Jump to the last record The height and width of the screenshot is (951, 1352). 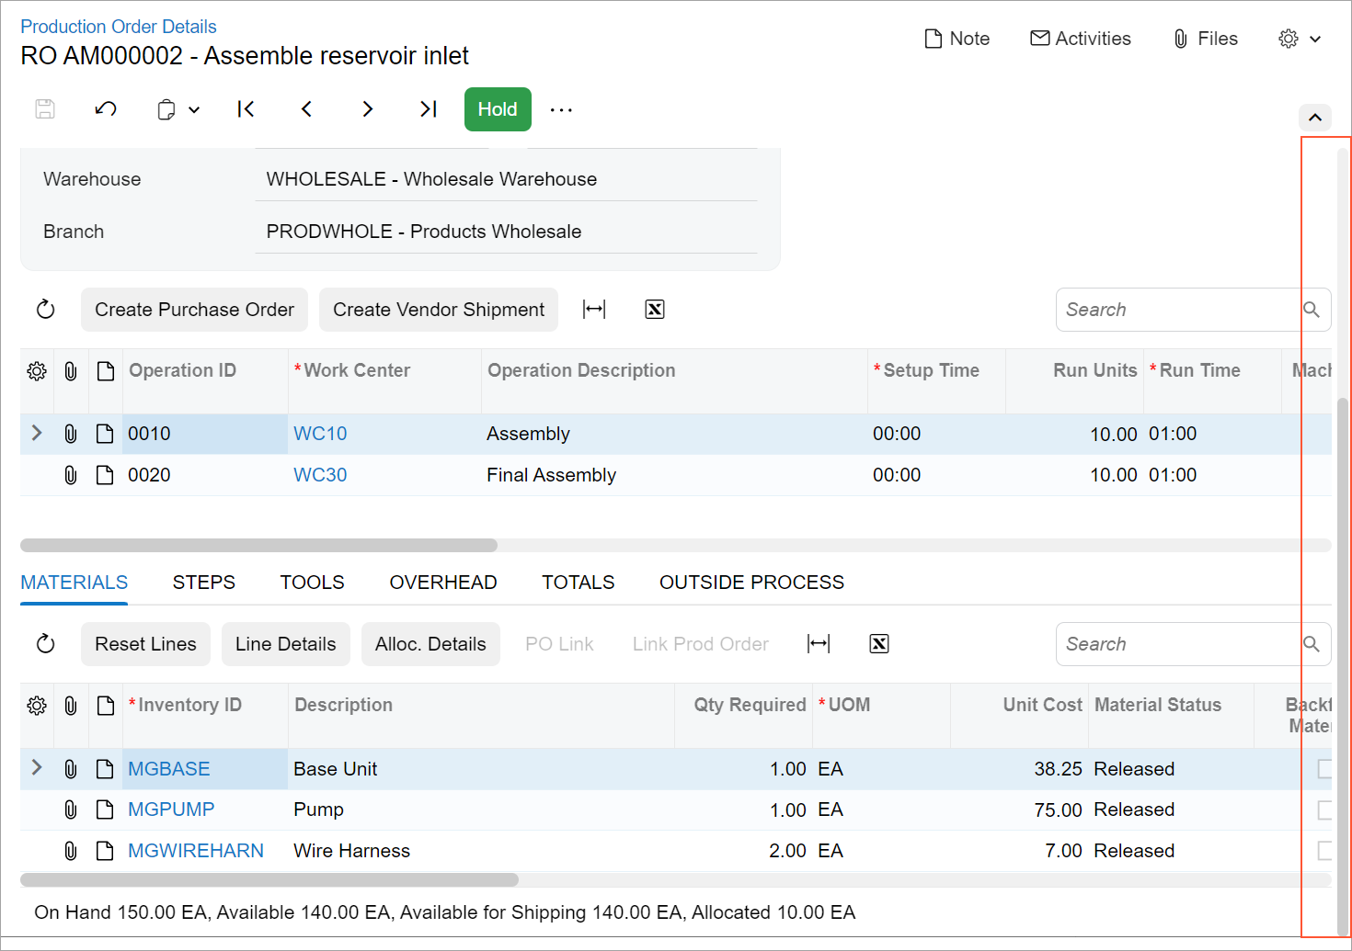(428, 109)
